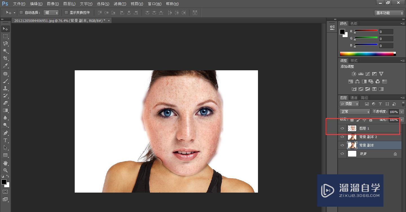Select the Lasso tool

click(5, 44)
